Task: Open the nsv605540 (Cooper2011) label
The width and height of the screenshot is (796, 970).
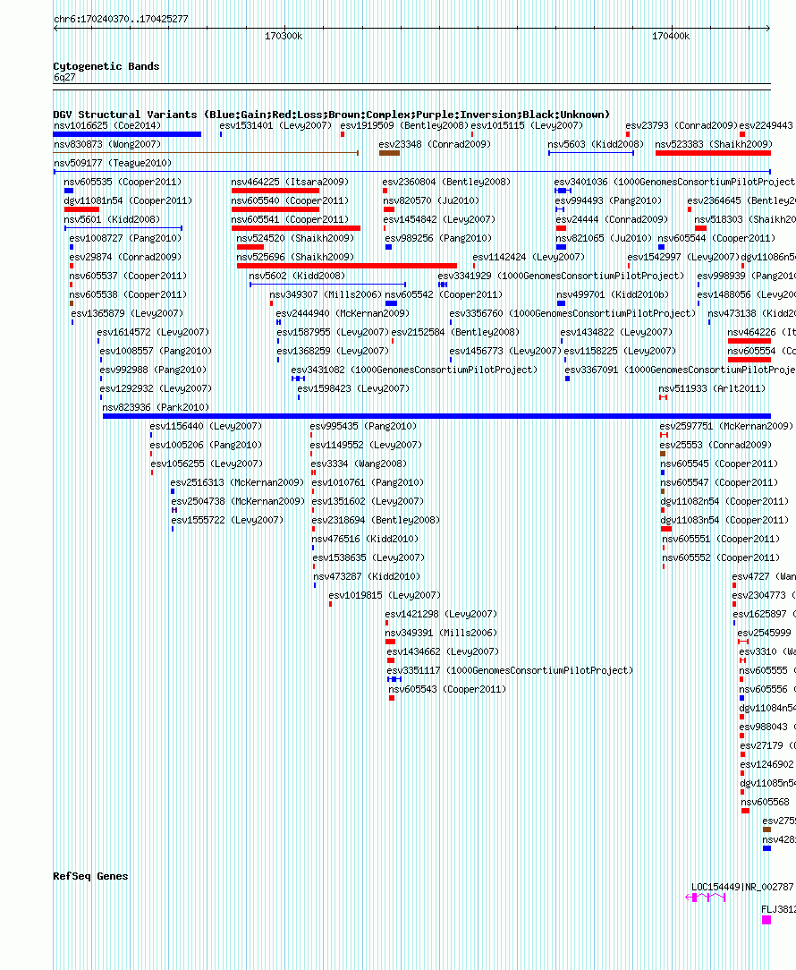Action: 290,201
